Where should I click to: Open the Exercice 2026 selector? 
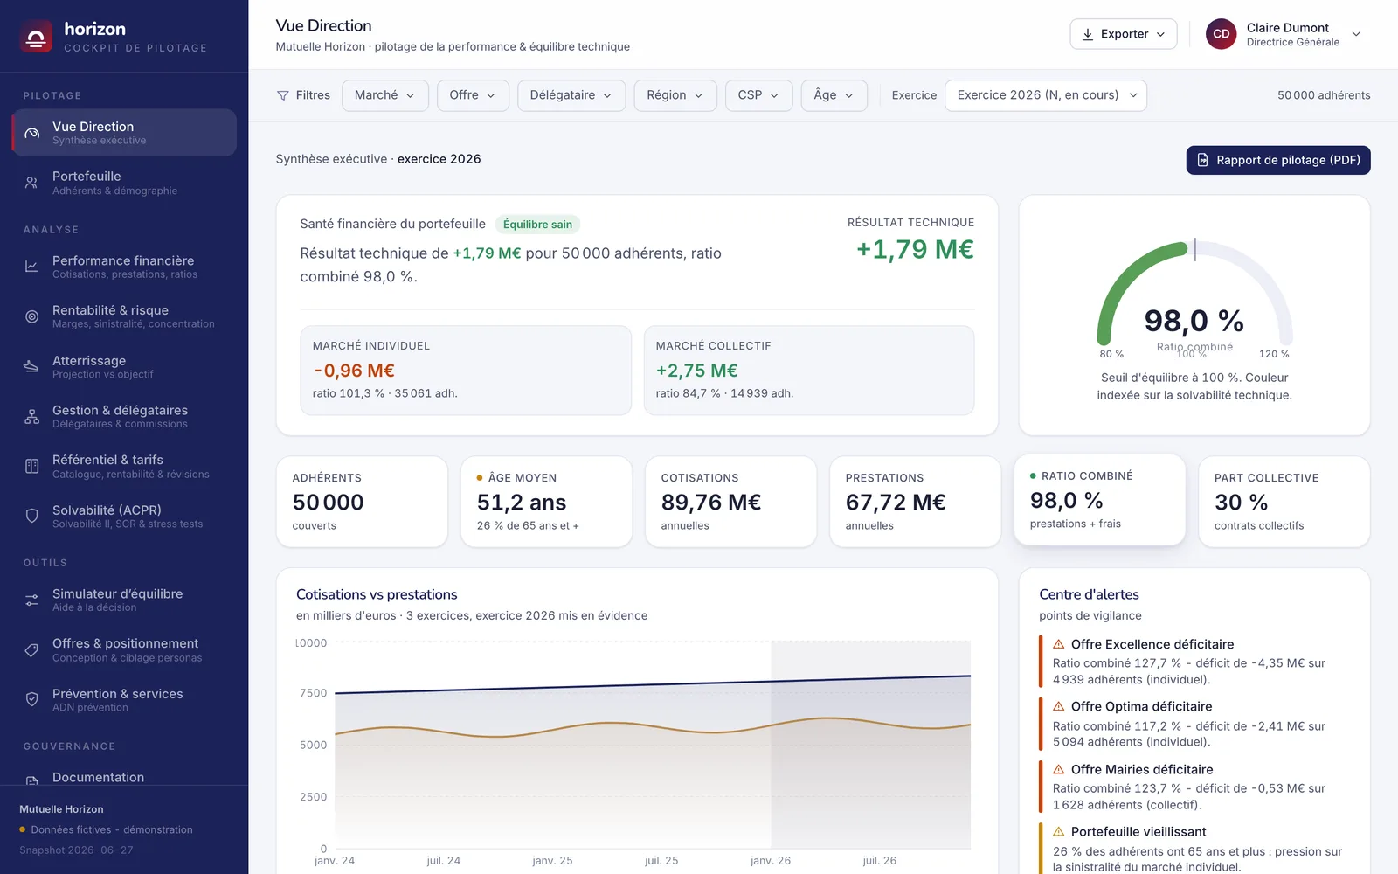pyautogui.click(x=1046, y=95)
